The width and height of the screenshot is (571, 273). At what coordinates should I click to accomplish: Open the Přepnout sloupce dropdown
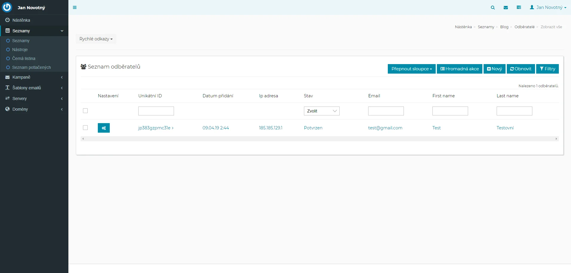(x=411, y=69)
